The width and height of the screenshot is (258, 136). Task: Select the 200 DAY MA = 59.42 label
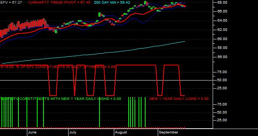[x=112, y=3]
